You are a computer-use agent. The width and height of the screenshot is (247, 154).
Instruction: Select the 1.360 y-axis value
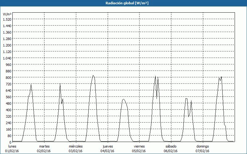click(x=7, y=32)
